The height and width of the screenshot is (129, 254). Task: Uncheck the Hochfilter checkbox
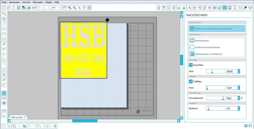point(191,65)
